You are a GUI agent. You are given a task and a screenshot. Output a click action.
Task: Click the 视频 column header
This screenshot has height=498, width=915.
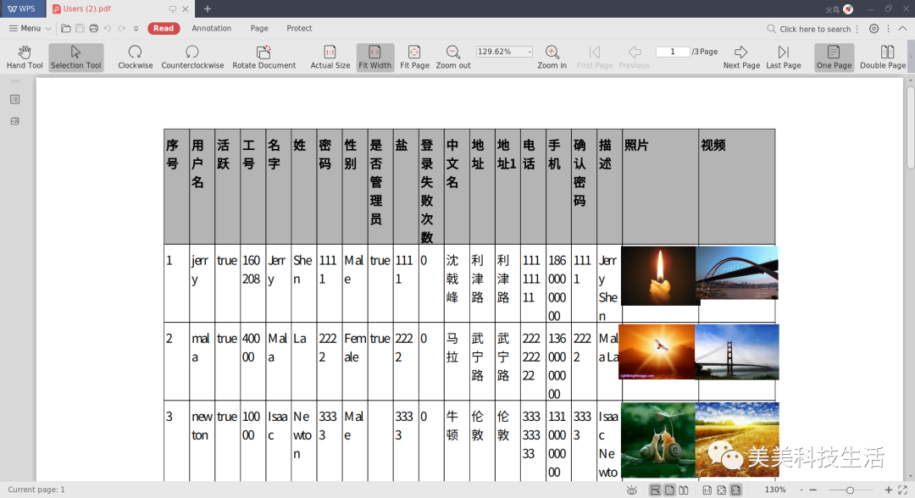737,186
